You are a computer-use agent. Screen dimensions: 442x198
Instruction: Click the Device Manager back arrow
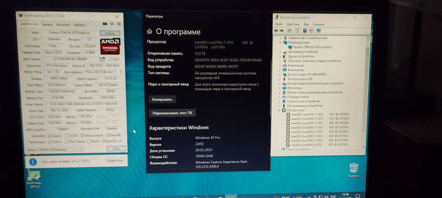276,30
